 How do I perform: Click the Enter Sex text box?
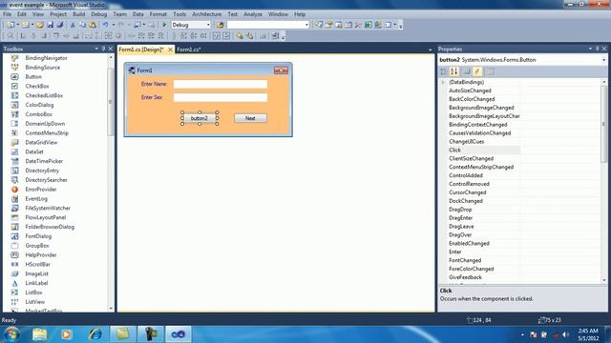coord(221,97)
